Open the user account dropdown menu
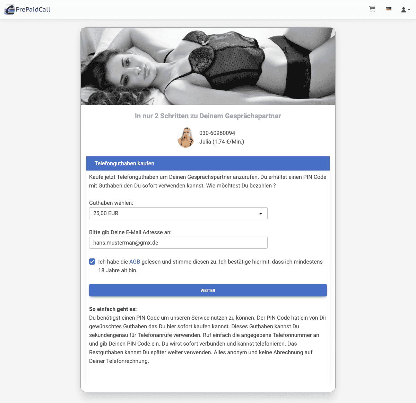This screenshot has width=416, height=403. click(x=405, y=10)
